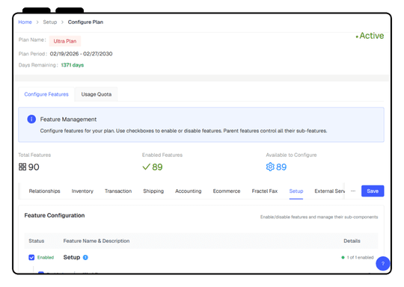Click the Enabled Features checkmark icon
The height and width of the screenshot is (287, 404).
tap(146, 167)
